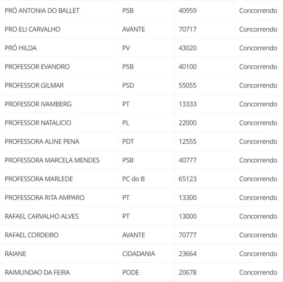Click Concorrendo status for PRÓ HILDA
283x282 pixels.
258,48
